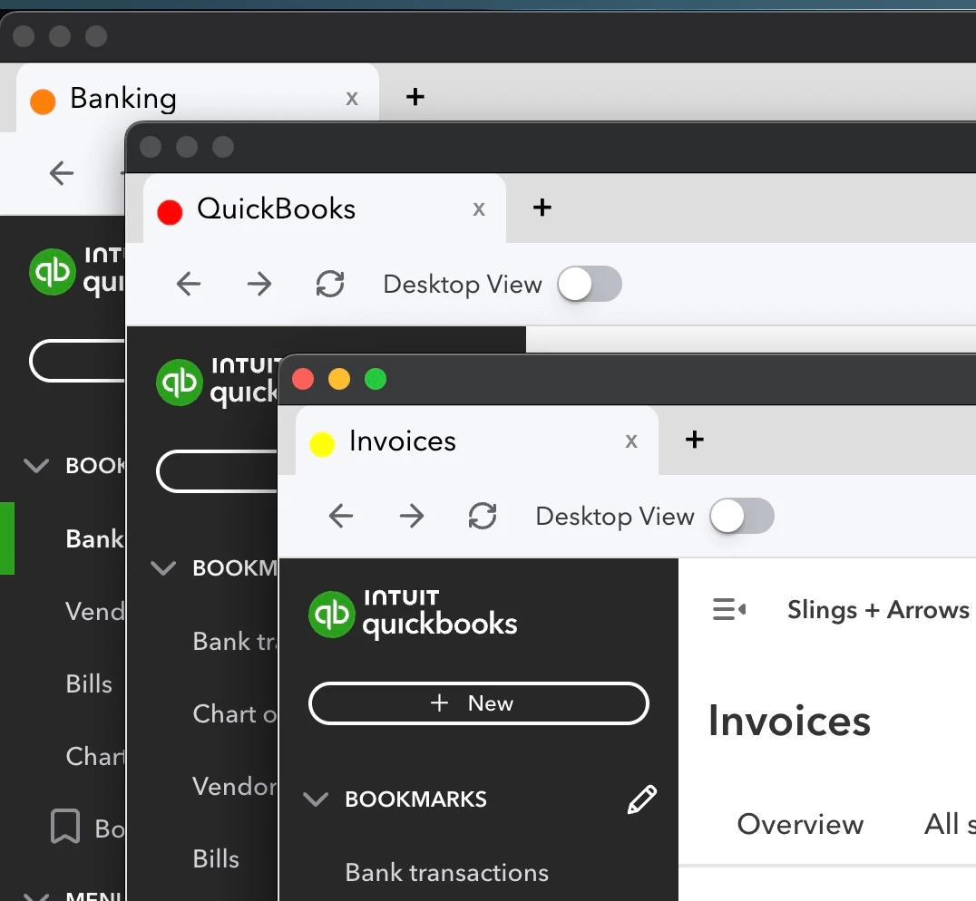The width and height of the screenshot is (976, 901).
Task: Collapse the navigation menu icon
Action: click(x=729, y=609)
